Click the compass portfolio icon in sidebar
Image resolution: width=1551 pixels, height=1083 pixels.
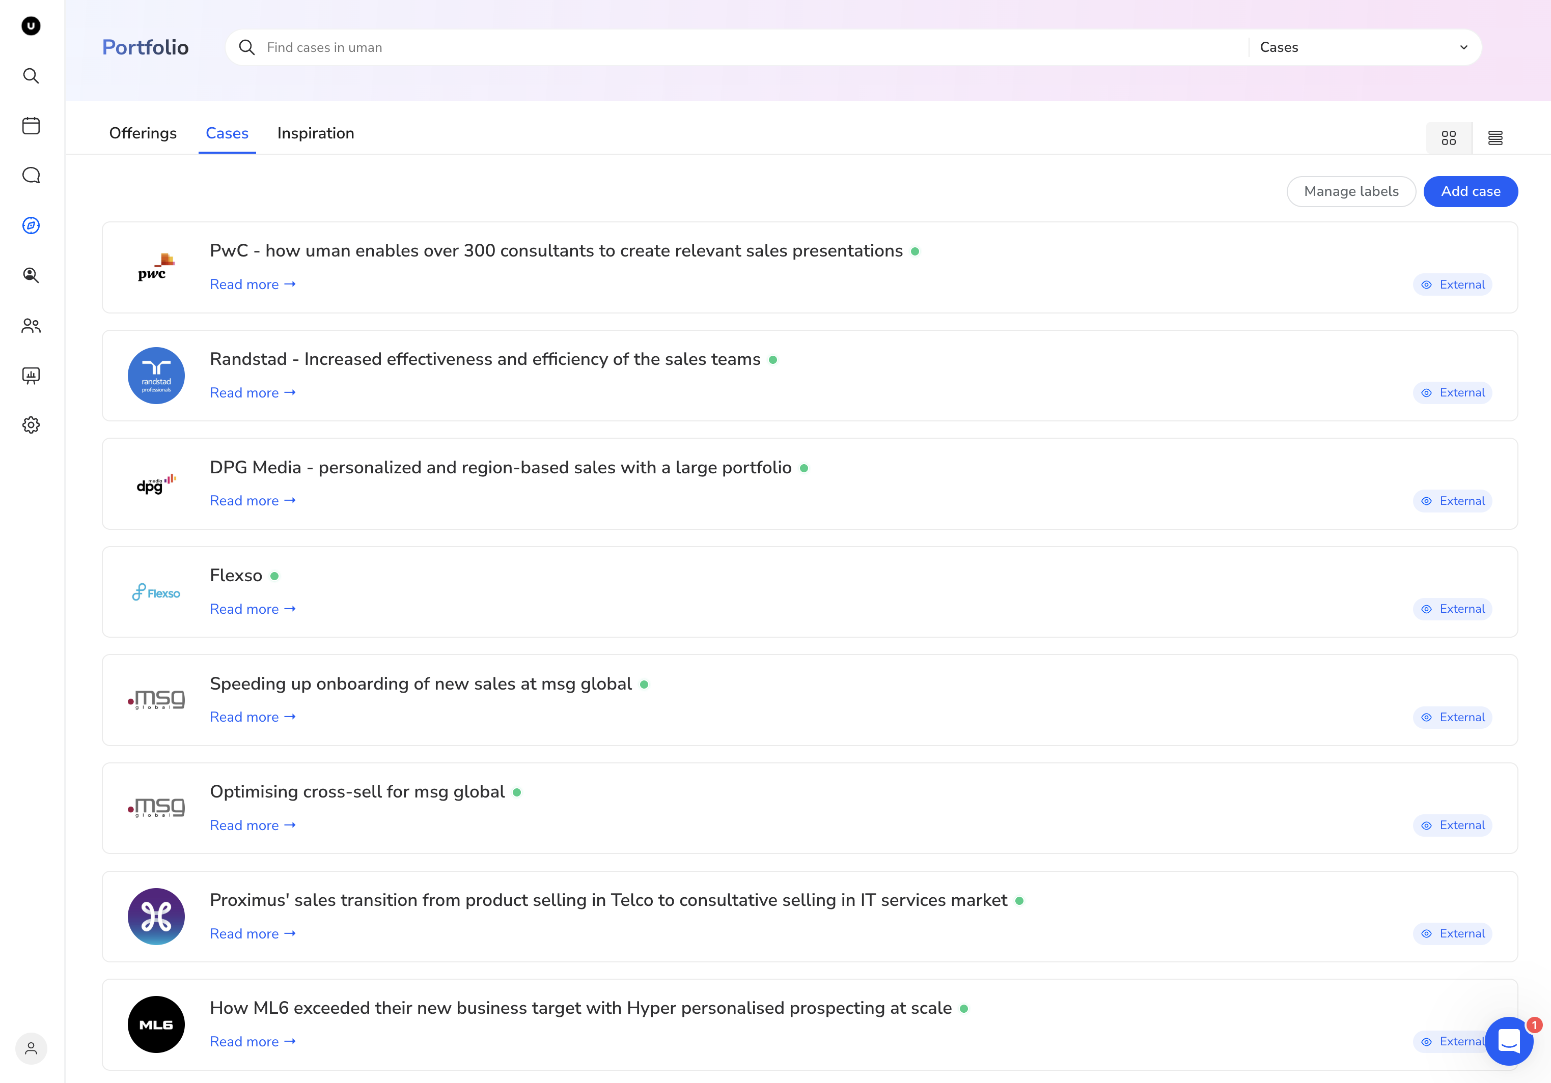click(x=31, y=225)
